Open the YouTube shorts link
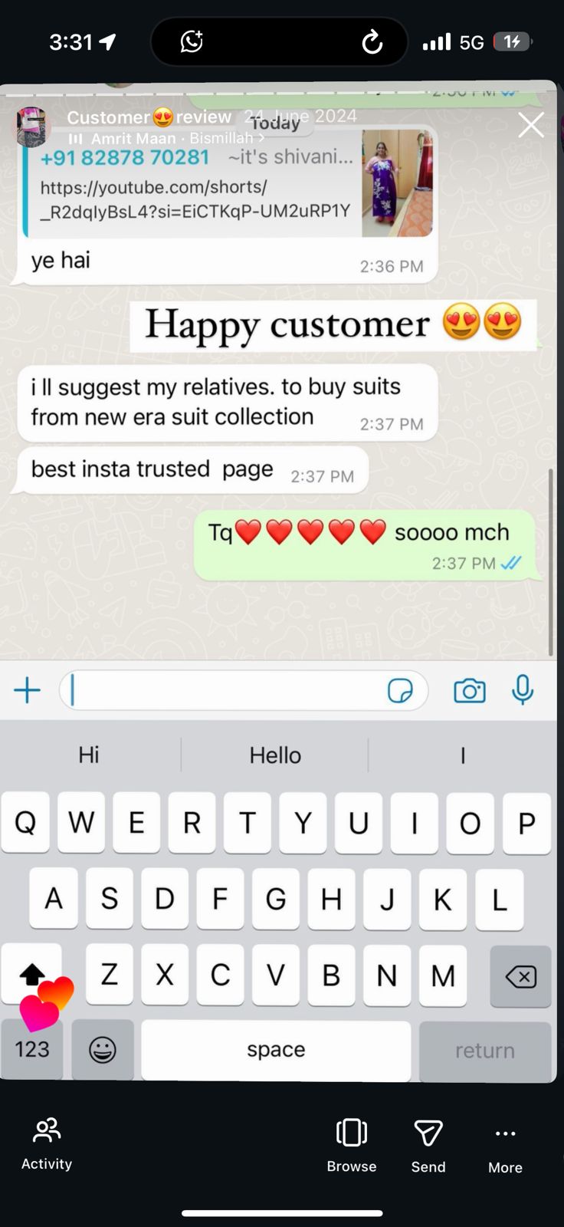The height and width of the screenshot is (1227, 564). (x=195, y=199)
